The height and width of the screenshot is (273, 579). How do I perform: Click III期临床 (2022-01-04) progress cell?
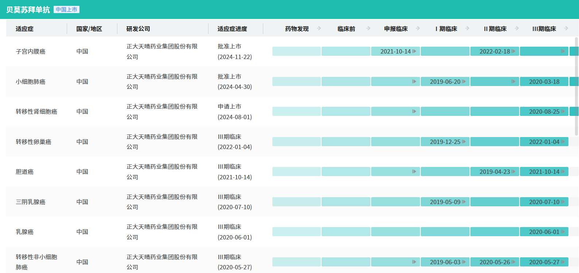(x=235, y=142)
